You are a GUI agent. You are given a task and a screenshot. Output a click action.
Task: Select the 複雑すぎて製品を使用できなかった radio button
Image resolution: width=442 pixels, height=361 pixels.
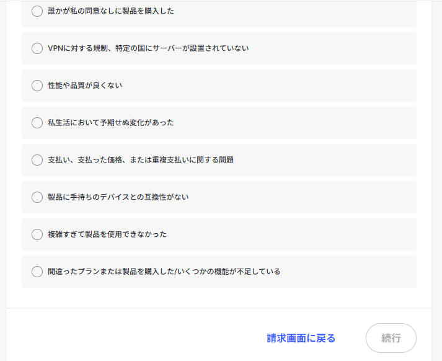[37, 234]
